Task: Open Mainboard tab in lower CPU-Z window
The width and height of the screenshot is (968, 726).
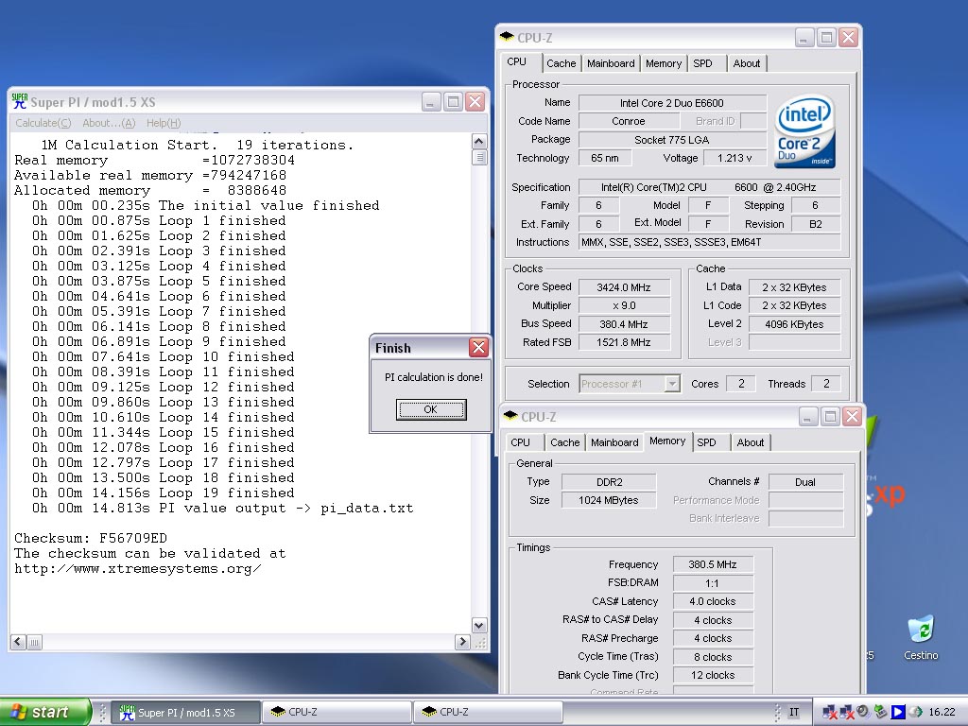Action: [614, 442]
